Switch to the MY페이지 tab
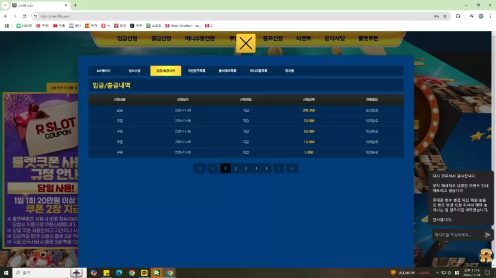The height and width of the screenshot is (278, 496). [x=103, y=71]
